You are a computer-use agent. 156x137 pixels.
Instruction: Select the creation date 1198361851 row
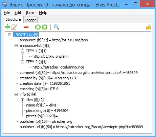[x=45, y=83]
